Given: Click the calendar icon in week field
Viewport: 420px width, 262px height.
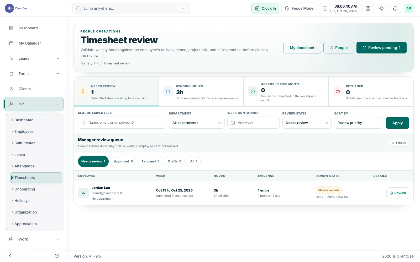Looking at the screenshot, I should click(233, 123).
